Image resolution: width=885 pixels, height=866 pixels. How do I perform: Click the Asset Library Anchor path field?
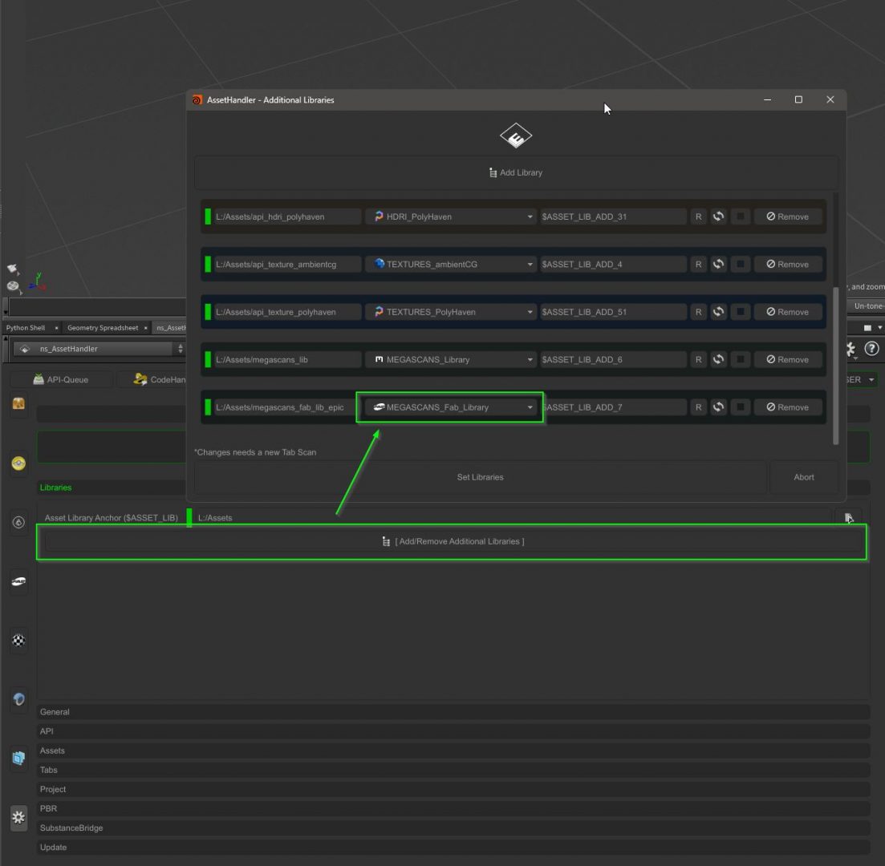(513, 518)
